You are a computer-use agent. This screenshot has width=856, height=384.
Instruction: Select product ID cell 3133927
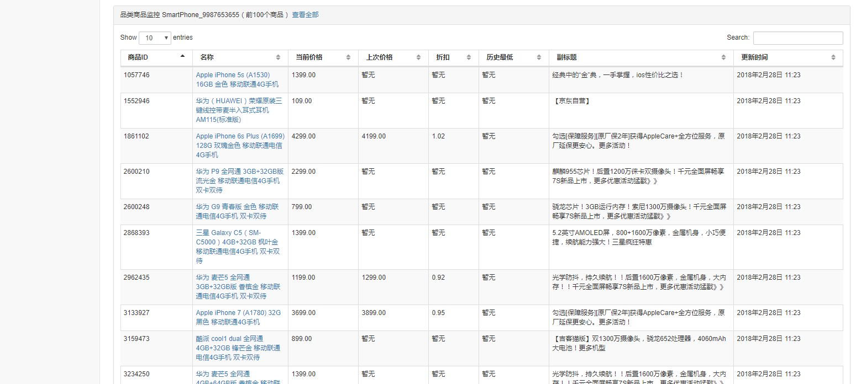[x=136, y=313]
